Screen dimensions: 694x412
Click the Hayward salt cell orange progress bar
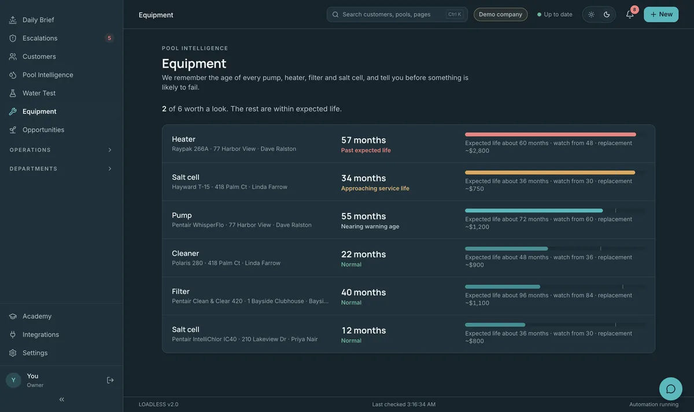pos(550,172)
